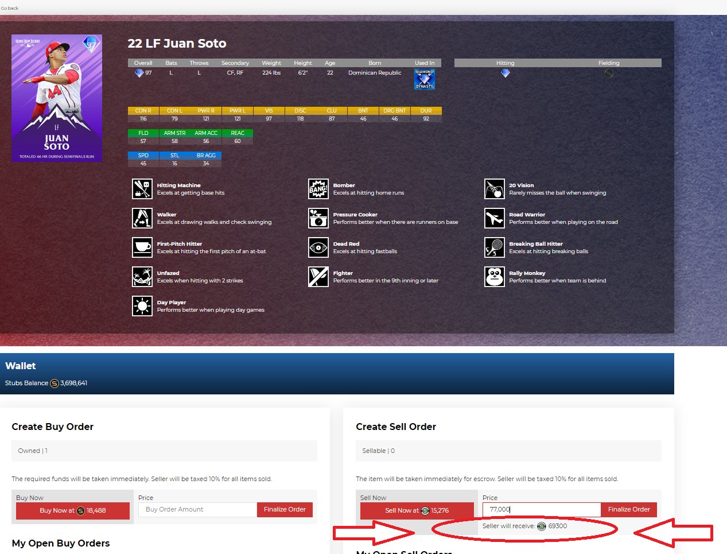Click the First-Pitch Hitter coffee cup icon

coord(142,247)
